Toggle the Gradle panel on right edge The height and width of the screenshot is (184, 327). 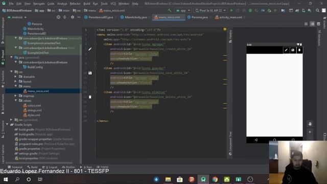[x=324, y=23]
